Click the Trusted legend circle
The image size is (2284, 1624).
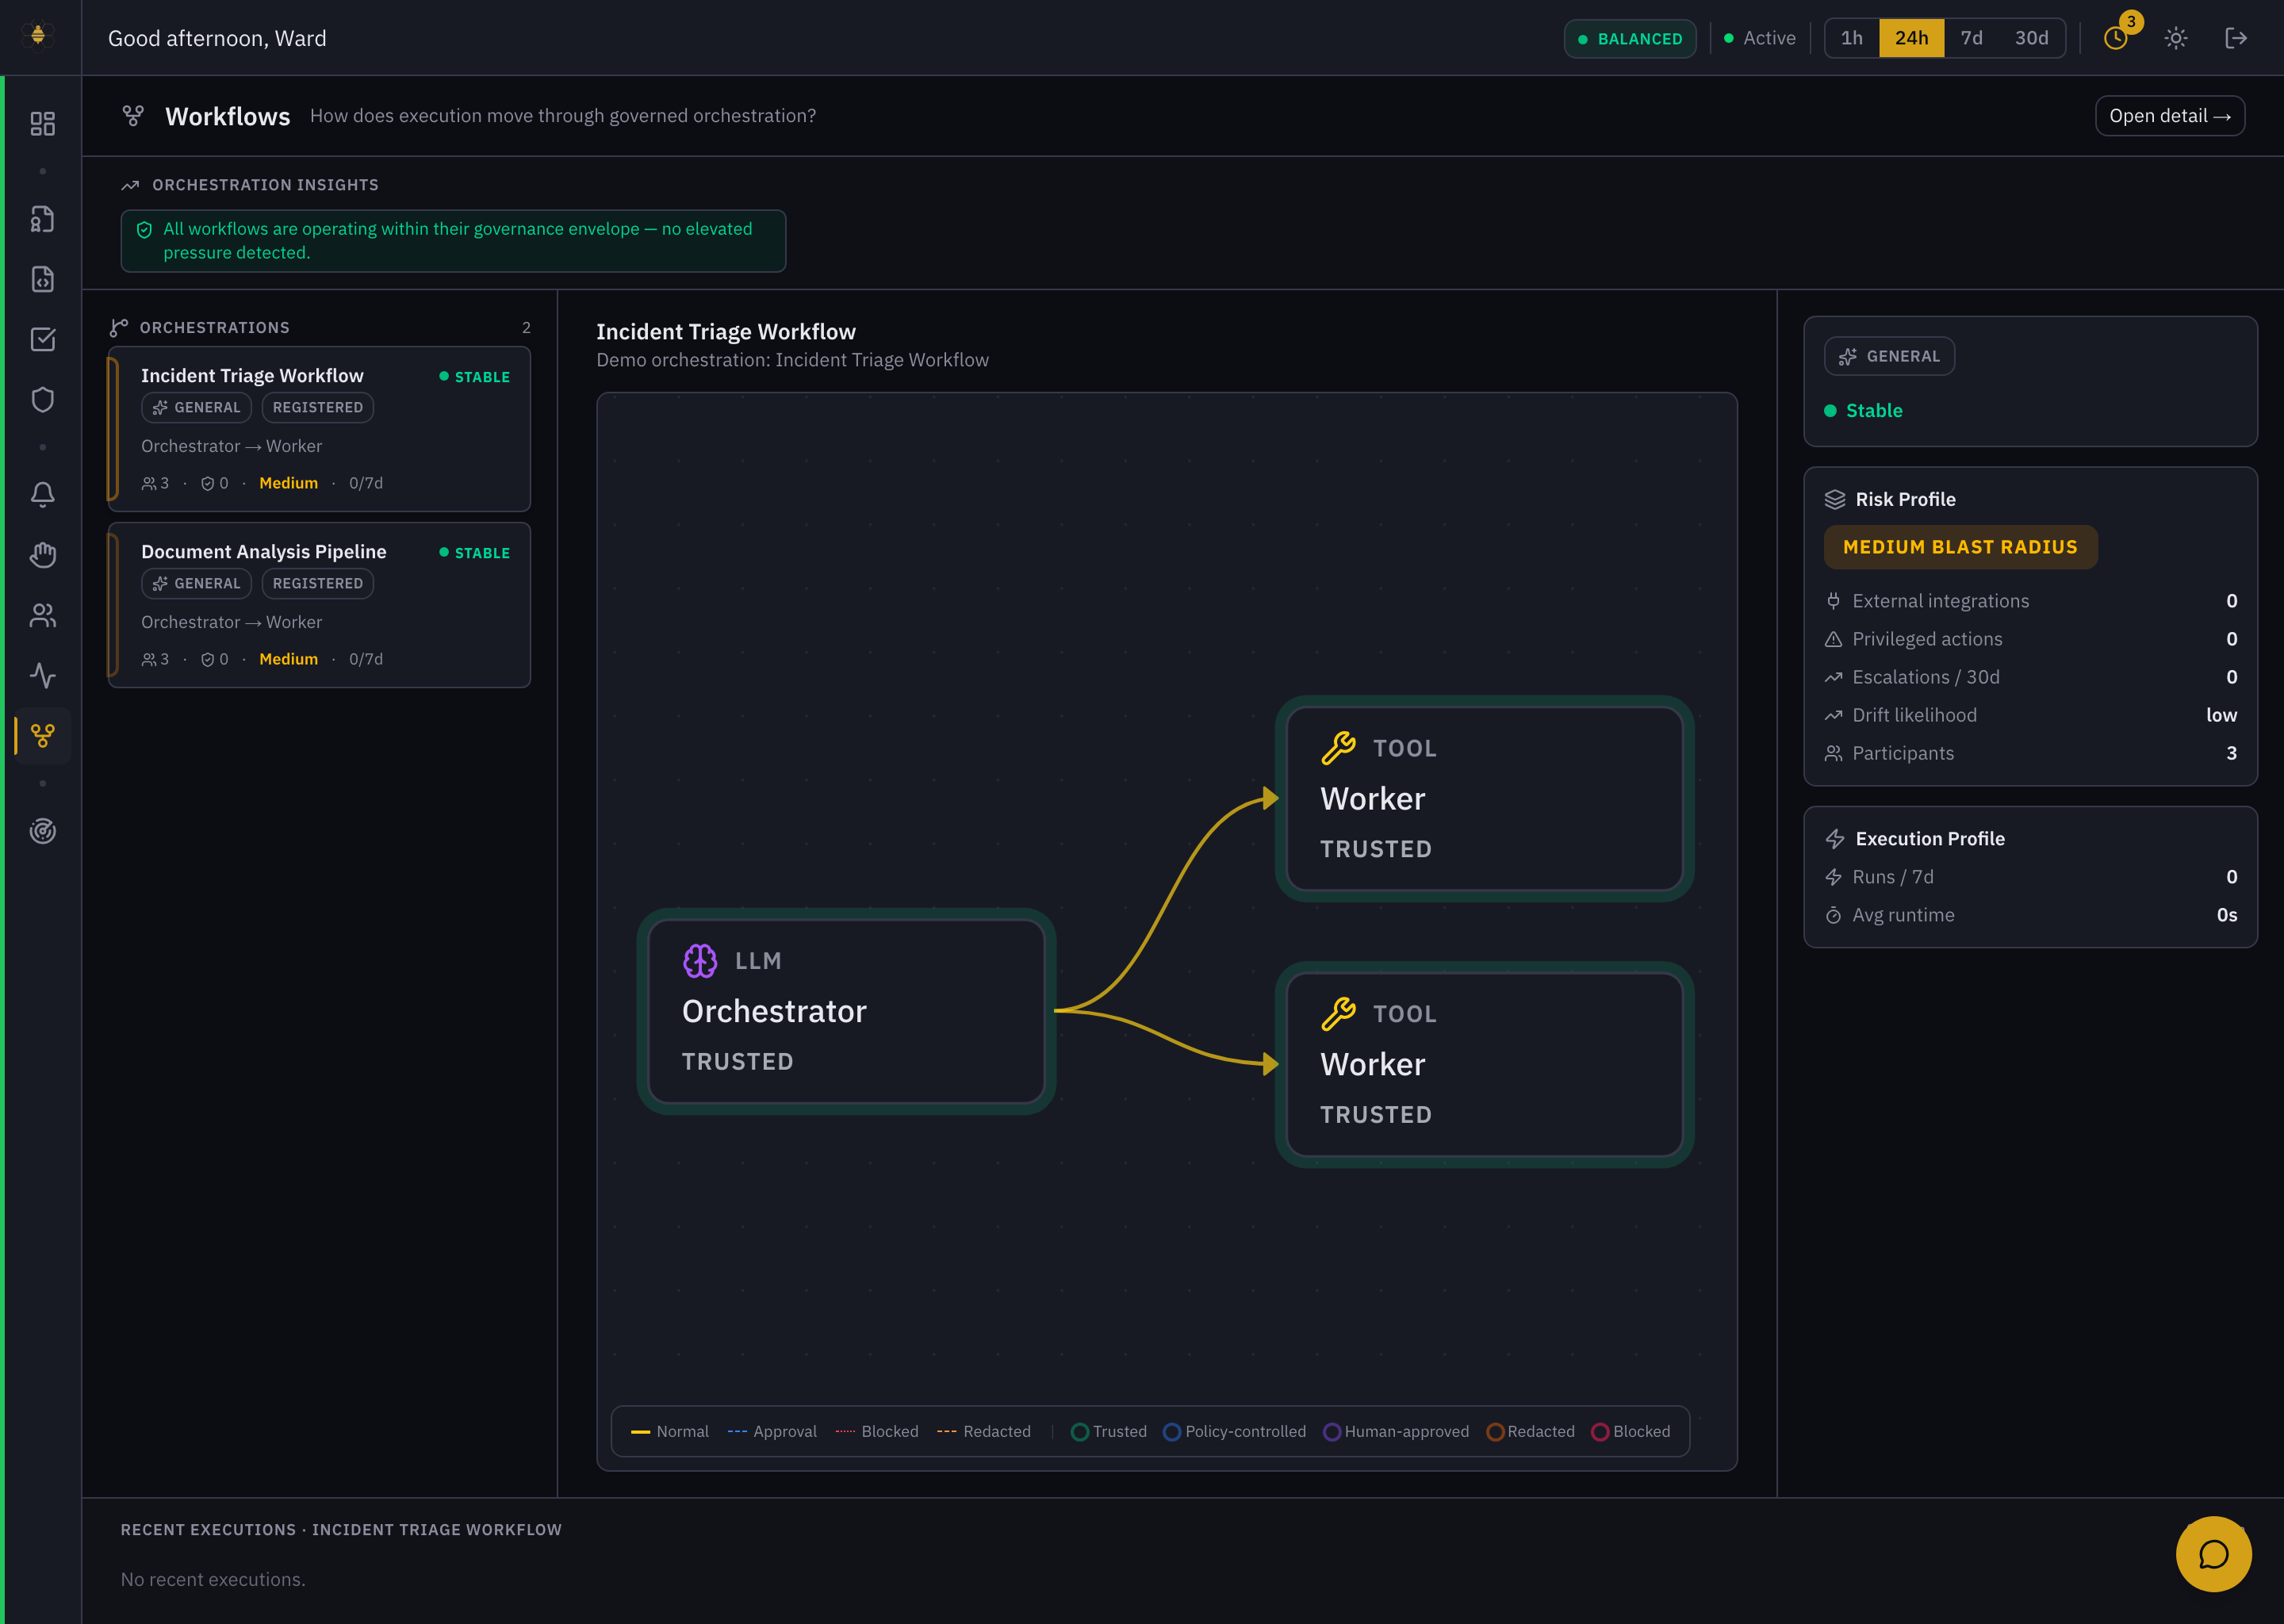pos(1079,1432)
